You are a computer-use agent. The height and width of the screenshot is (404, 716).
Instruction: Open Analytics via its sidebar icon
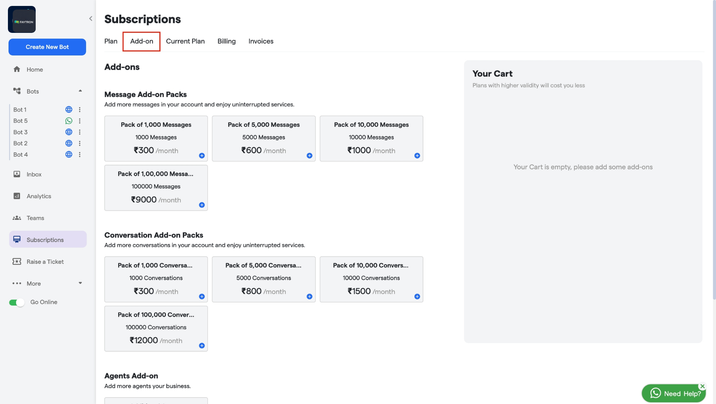17,196
